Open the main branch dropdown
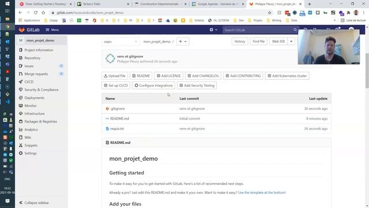Viewport: 369px width, 208px height. (x=121, y=42)
